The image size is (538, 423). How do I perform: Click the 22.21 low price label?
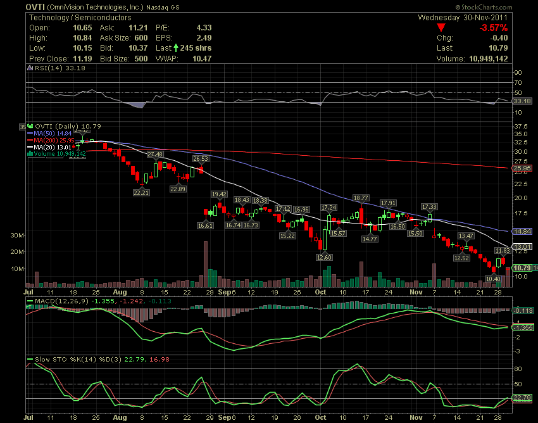click(x=141, y=193)
